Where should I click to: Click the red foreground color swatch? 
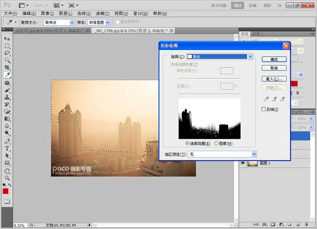(x=5, y=191)
